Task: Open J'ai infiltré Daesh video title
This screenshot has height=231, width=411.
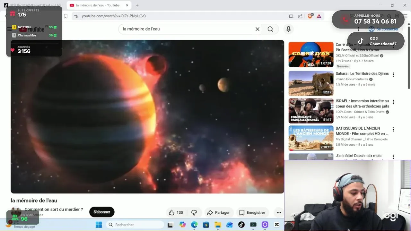Action: 359,156
